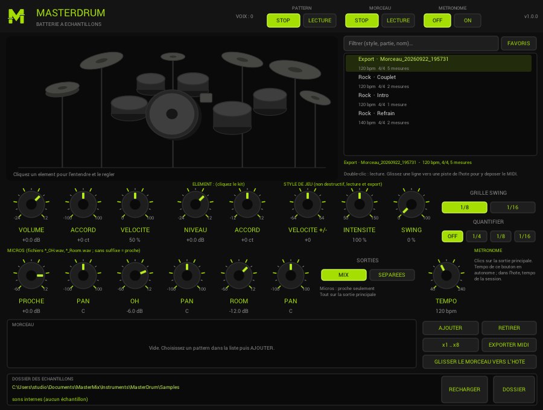Set swing grid to 1/16
Viewport: 543px width, 410px height.
coord(512,207)
